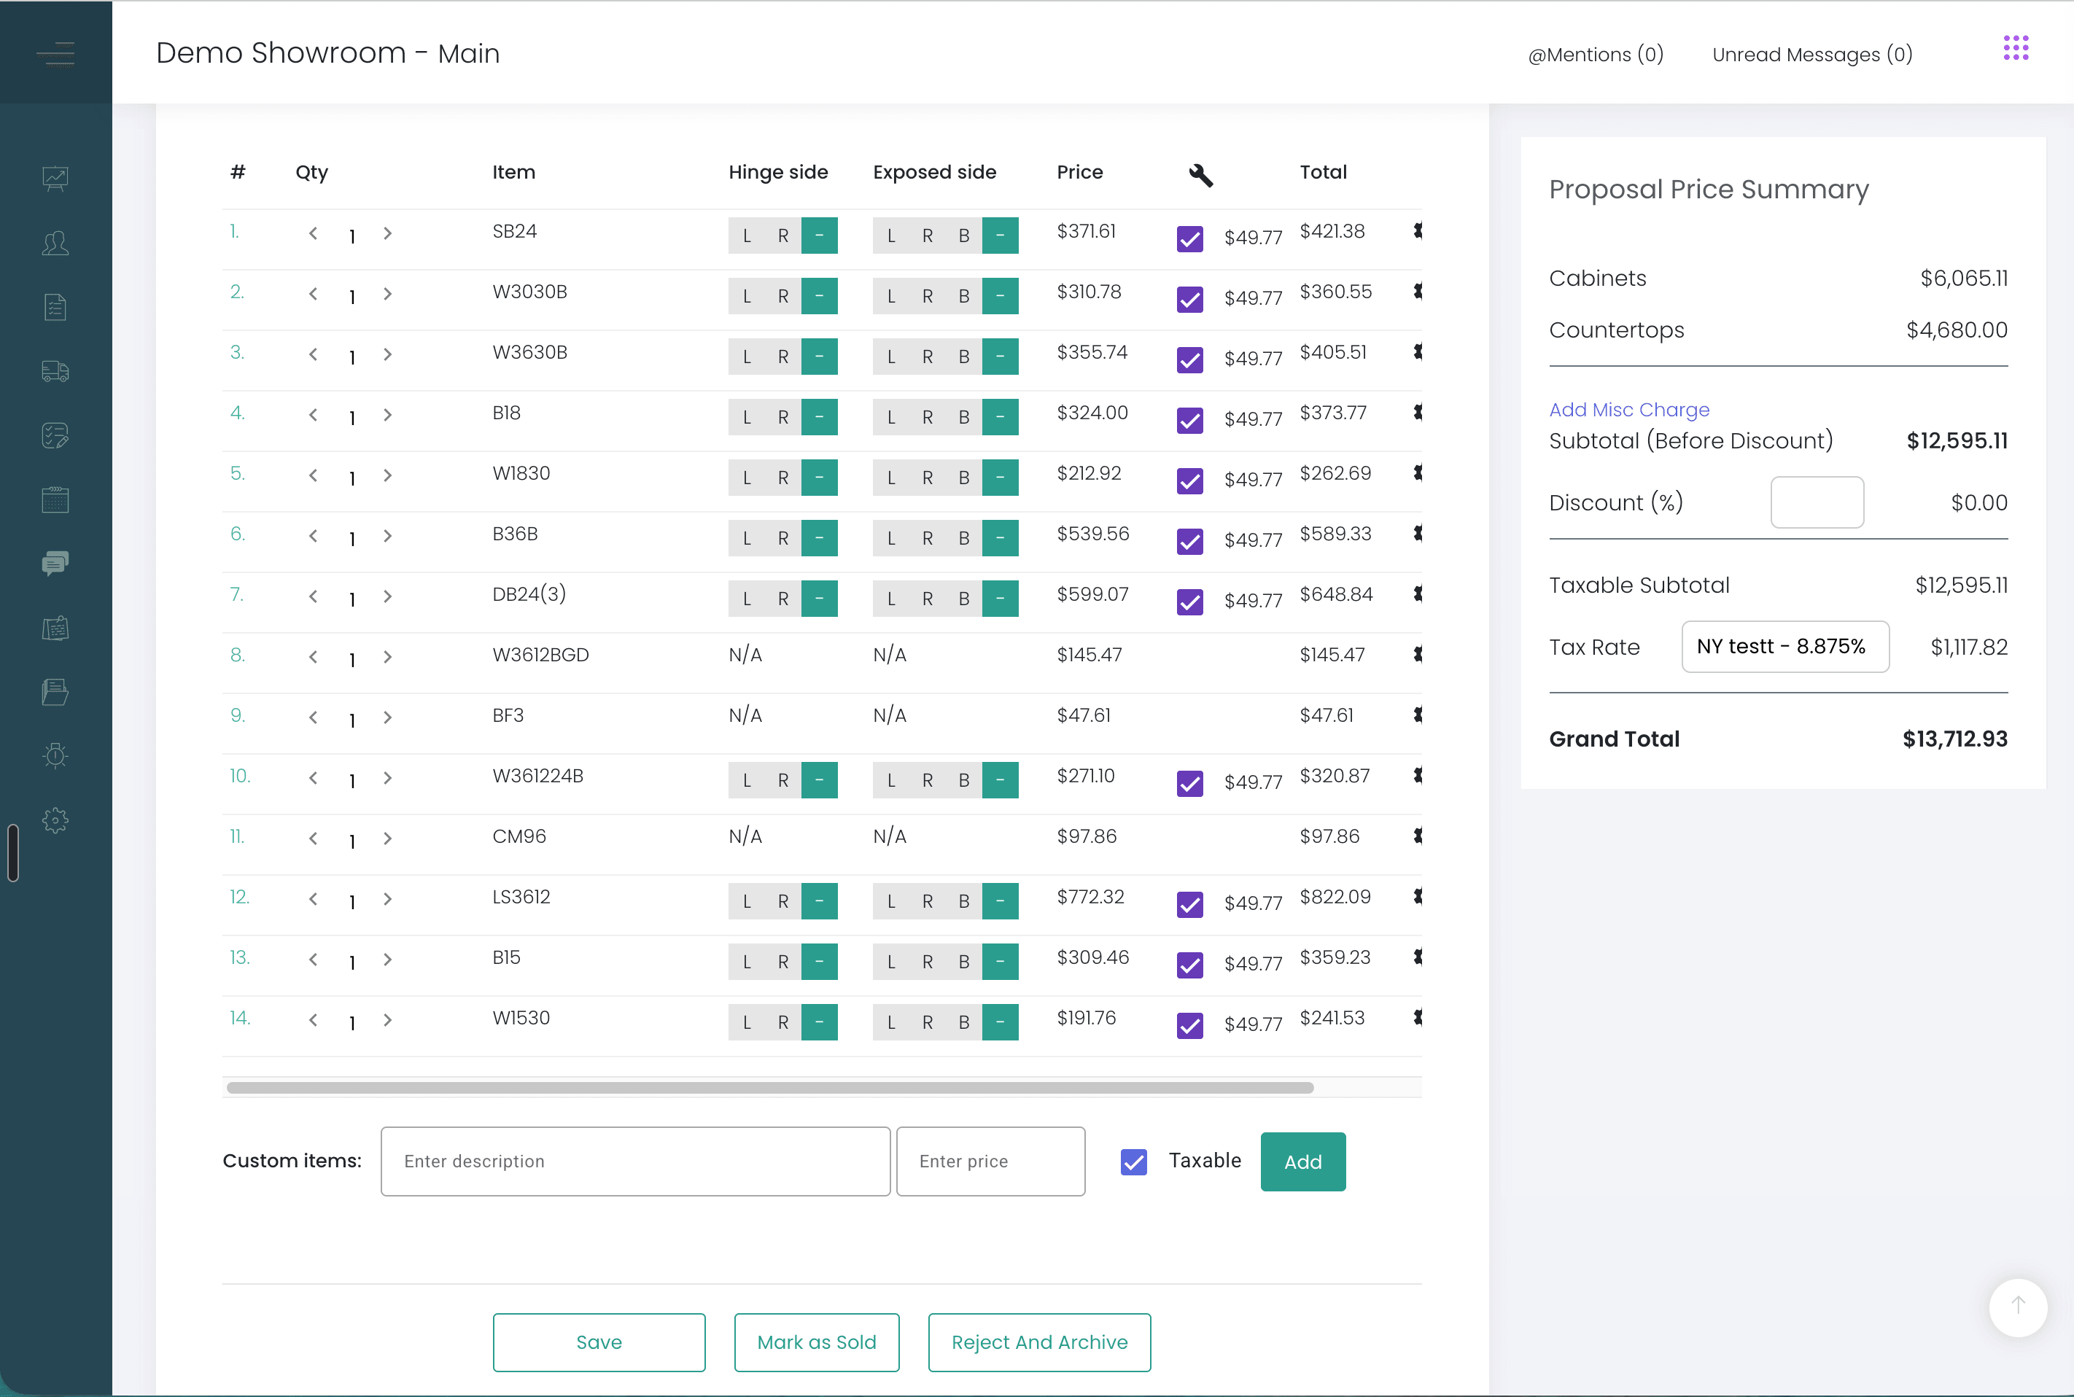Open the chat messages icon
The height and width of the screenshot is (1397, 2074).
coord(55,563)
